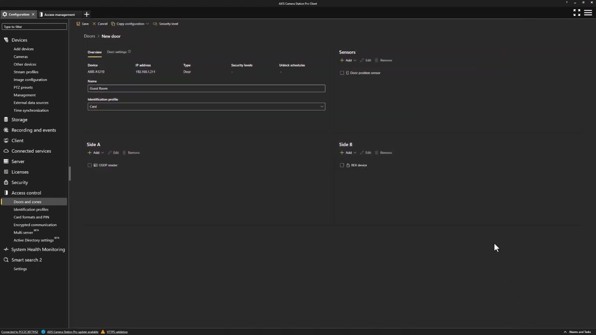The width and height of the screenshot is (596, 335).
Task: Click Side A Remove button
Action: [x=131, y=153]
